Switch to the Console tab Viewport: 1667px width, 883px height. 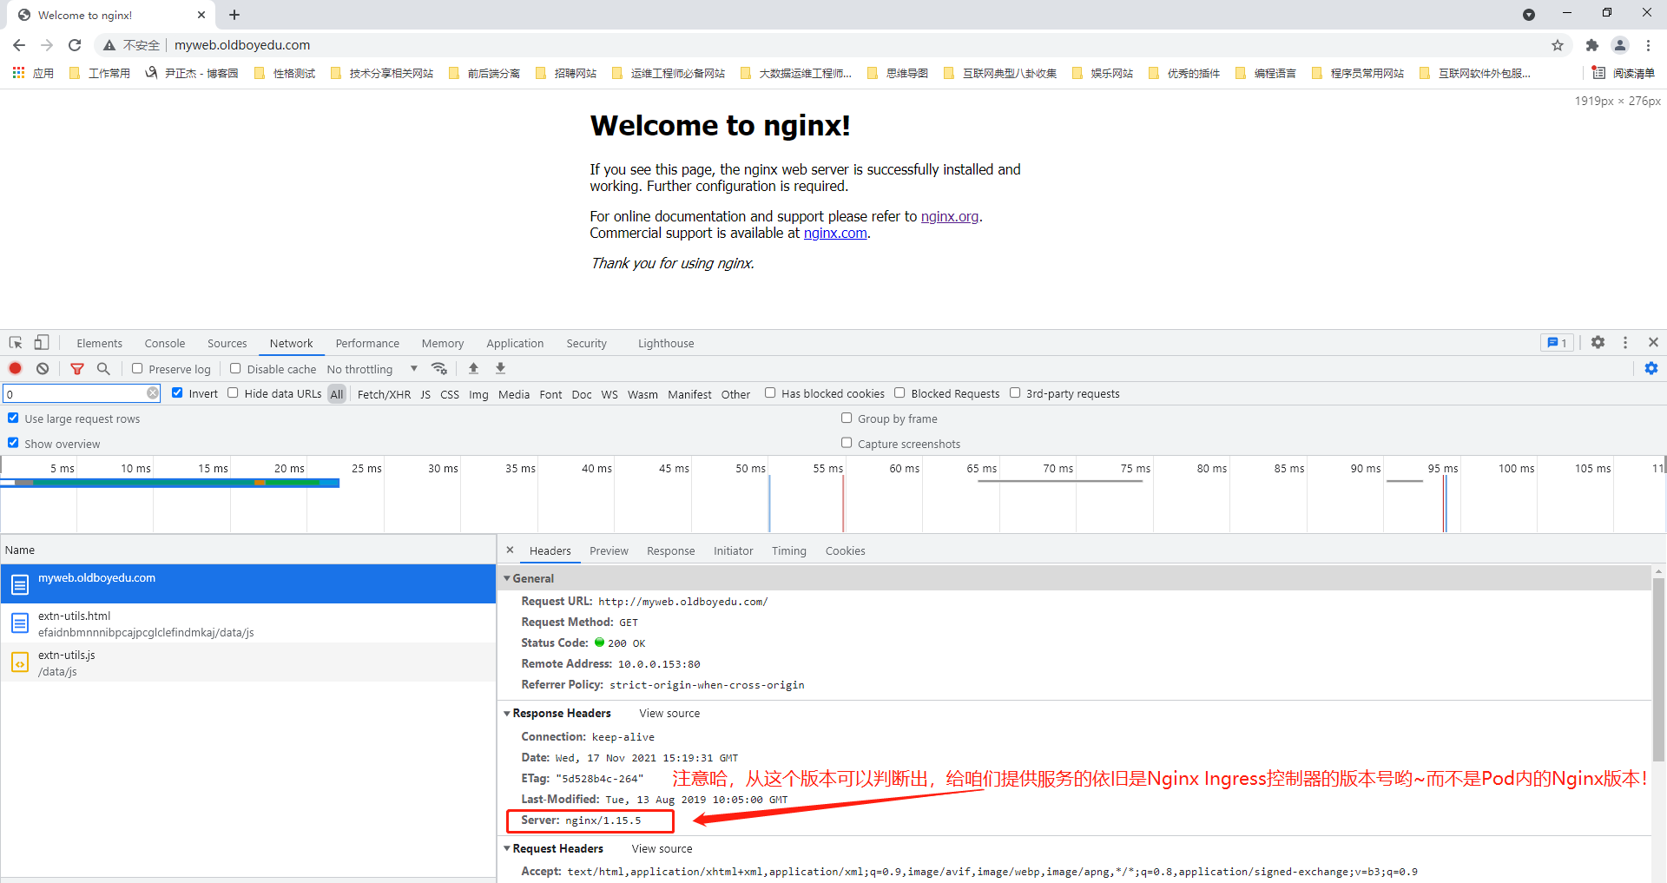pyautogui.click(x=164, y=344)
